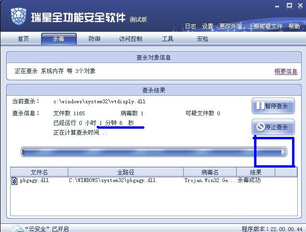306x232 pixels.
Task: Click the “云安全”已开启 status text
Action: (47, 229)
